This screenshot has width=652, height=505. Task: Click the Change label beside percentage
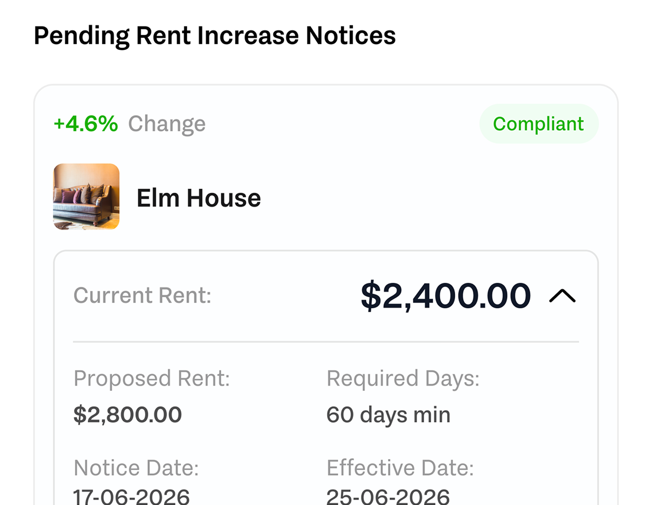[167, 125]
